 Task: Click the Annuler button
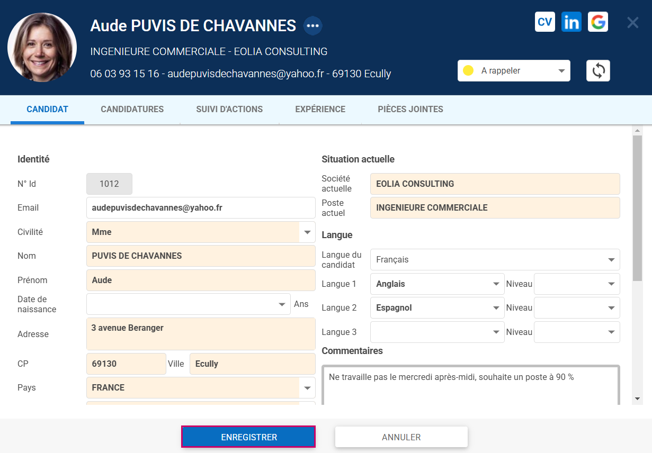[401, 437]
